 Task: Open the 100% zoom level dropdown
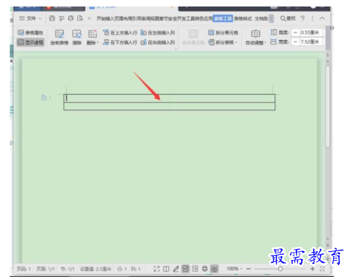point(234,269)
